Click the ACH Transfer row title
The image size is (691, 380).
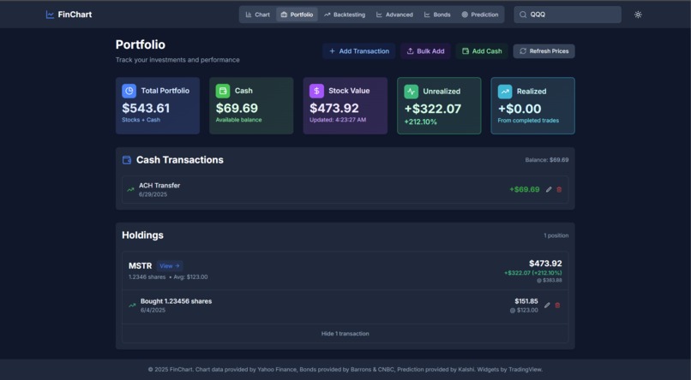159,186
